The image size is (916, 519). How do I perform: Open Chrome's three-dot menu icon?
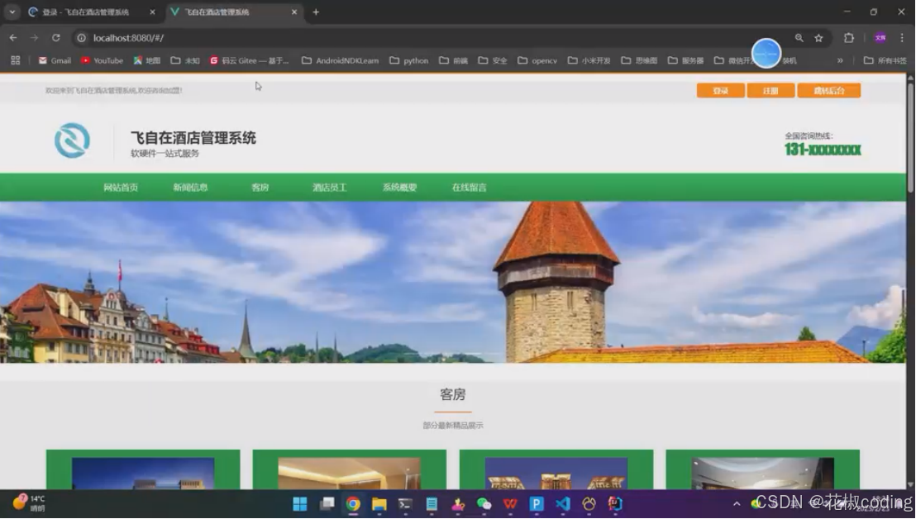pyautogui.click(x=902, y=37)
